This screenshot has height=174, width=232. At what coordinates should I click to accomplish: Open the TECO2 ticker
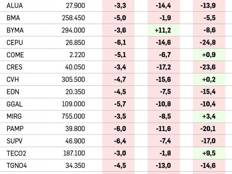pos(16,153)
